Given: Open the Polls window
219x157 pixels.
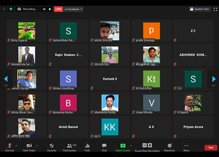Looking at the screenshot, I should [87, 147].
